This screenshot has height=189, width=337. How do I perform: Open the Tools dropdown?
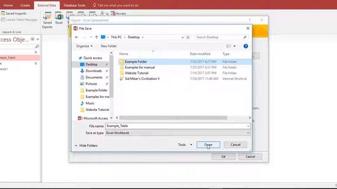(x=185, y=145)
